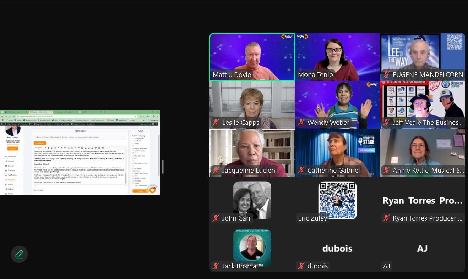This screenshot has width=468, height=279.
Task: Click the muted mic icon beside dubois
Action: tap(301, 266)
